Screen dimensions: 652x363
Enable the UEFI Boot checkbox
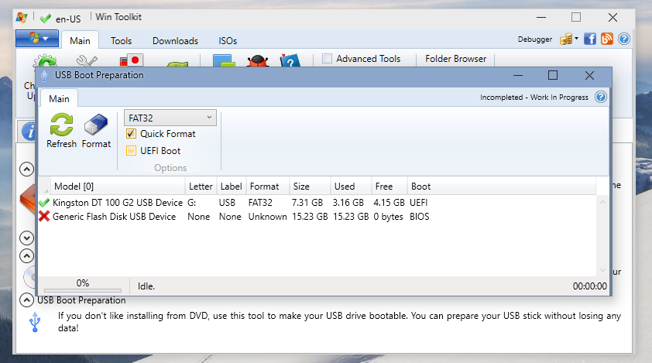[x=131, y=151]
